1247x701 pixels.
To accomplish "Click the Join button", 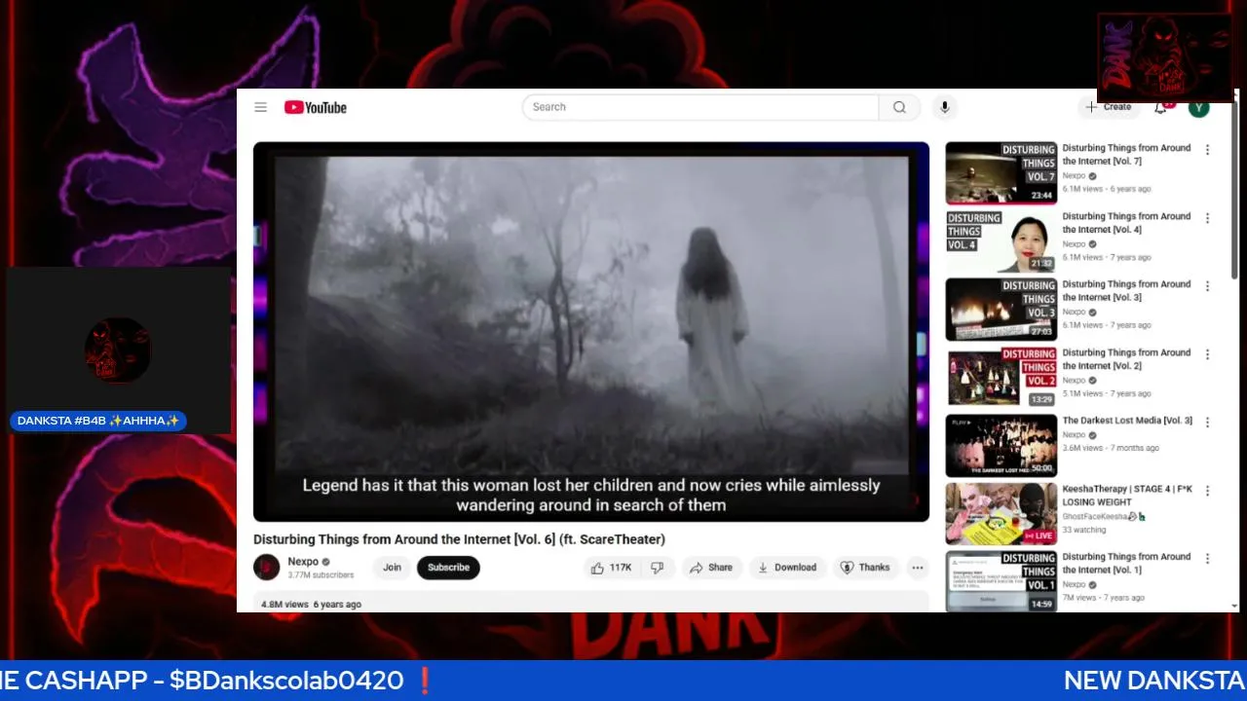I will [x=392, y=568].
